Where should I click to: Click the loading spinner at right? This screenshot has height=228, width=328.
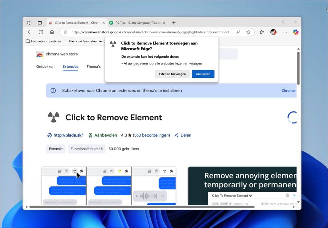(x=292, y=117)
